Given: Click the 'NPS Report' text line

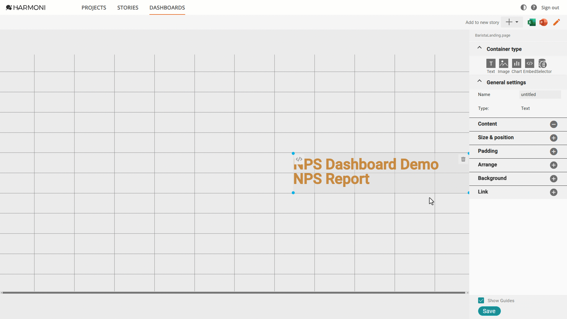Looking at the screenshot, I should 331,179.
